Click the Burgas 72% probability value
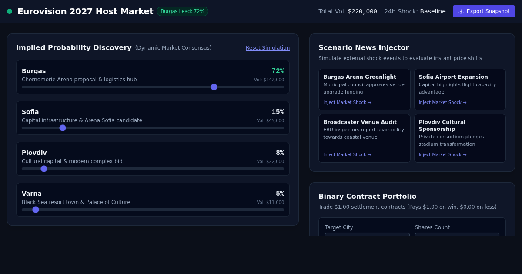Image resolution: width=522 pixels, height=274 pixels. (278, 71)
